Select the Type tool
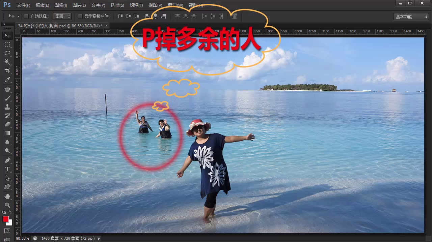Image resolution: width=432 pixels, height=242 pixels. point(7,169)
